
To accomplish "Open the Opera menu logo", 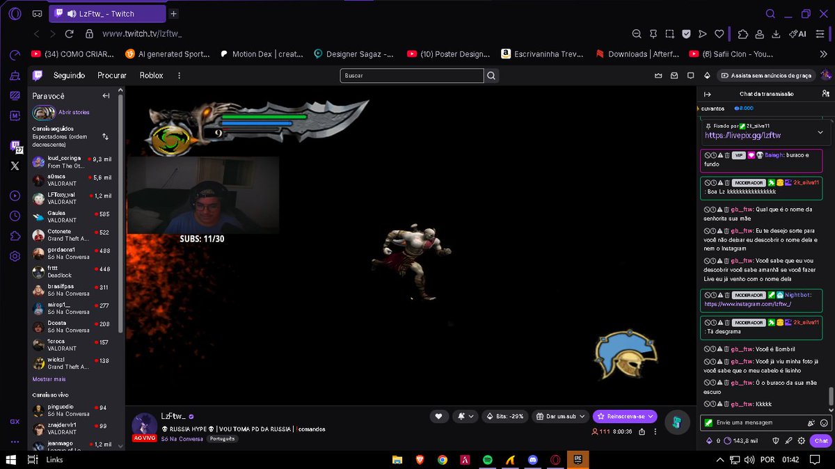I will 15,13.
